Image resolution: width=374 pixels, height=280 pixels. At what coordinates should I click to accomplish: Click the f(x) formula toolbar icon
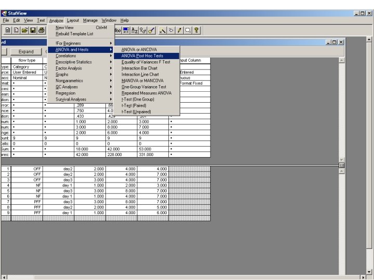(117, 30)
